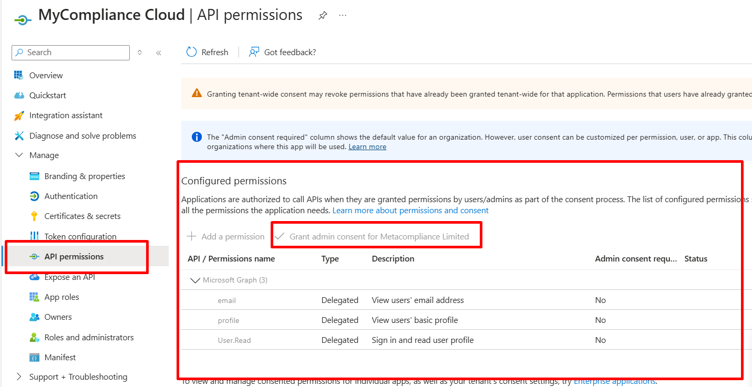
Task: Open Learn more about permissions and consent
Action: click(410, 210)
